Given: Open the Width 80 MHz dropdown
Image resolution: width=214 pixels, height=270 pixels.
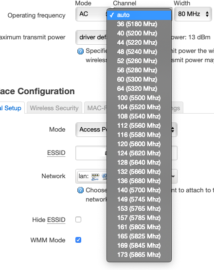Looking at the screenshot, I should [193, 14].
